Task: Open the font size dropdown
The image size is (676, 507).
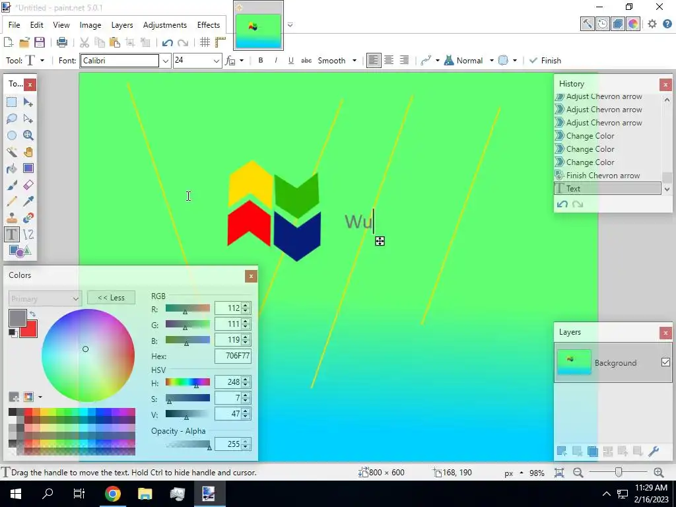Action: tap(216, 61)
